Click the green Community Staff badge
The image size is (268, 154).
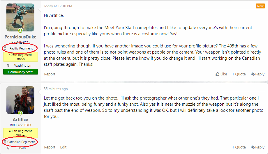coord(20,72)
